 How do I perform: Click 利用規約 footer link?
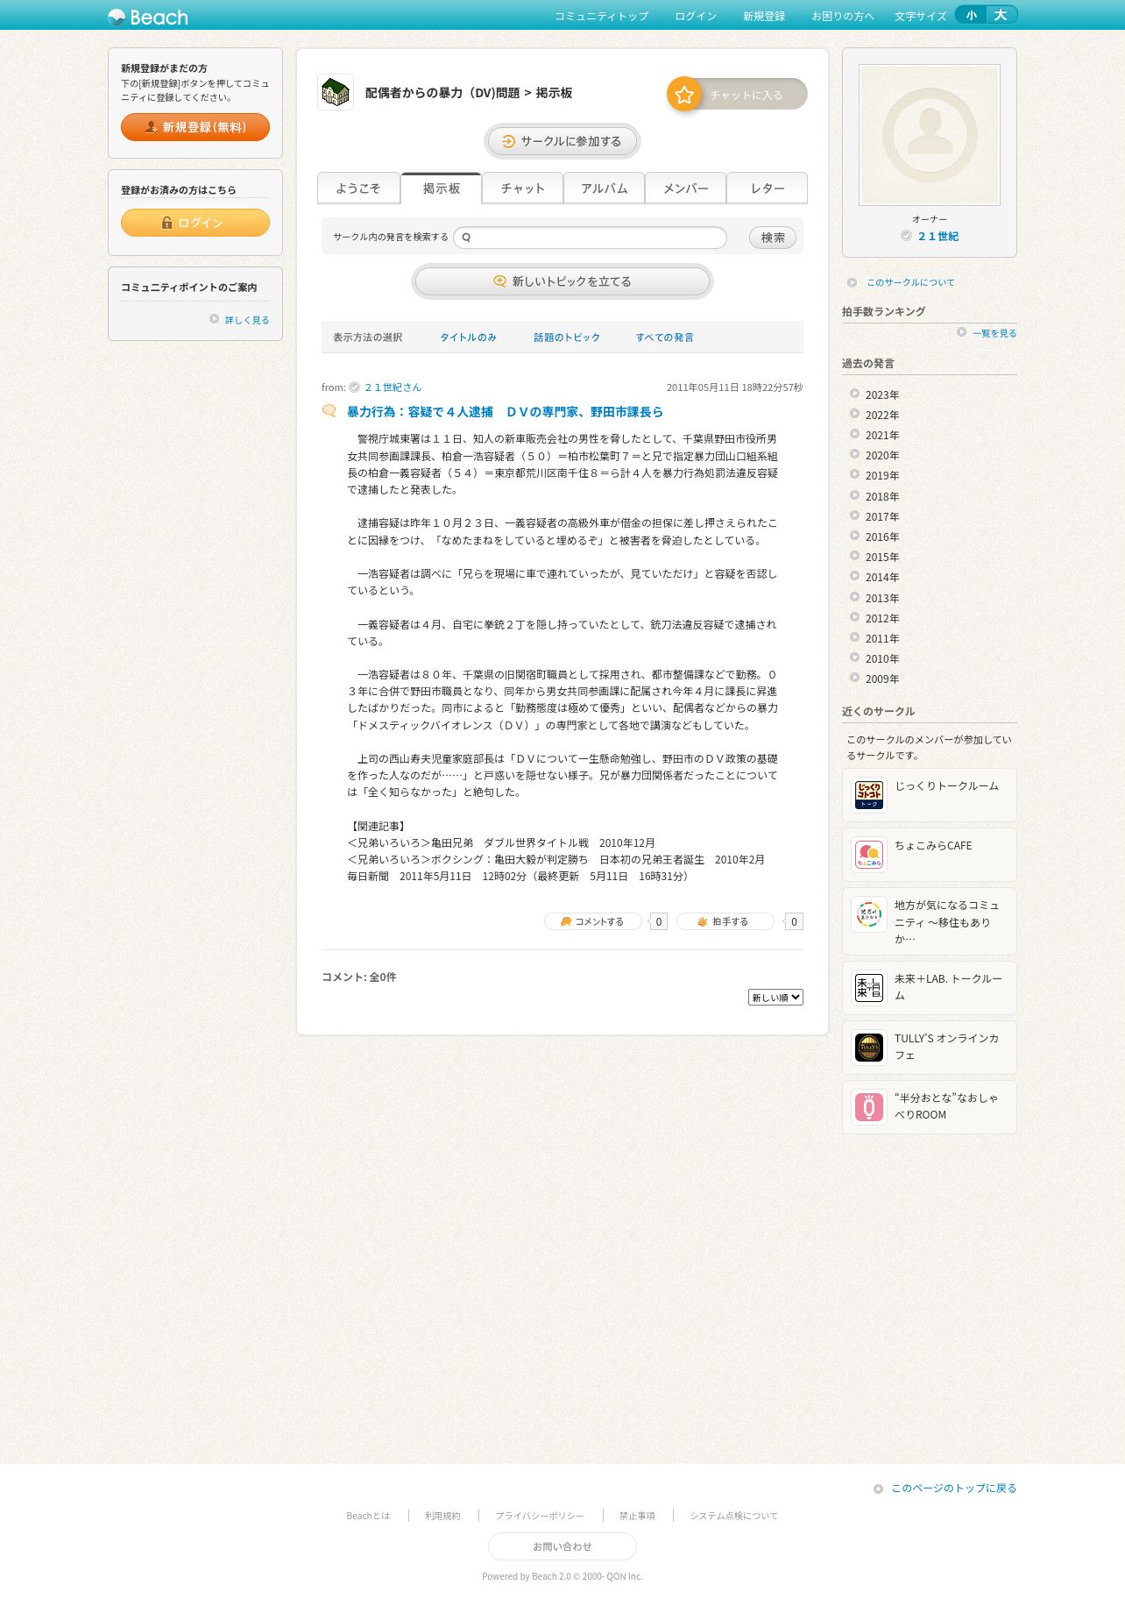coord(442,1516)
